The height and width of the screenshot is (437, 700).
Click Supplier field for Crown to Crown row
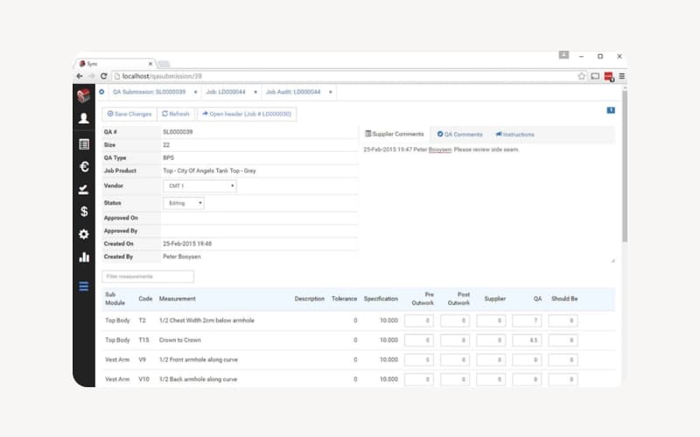tap(491, 340)
